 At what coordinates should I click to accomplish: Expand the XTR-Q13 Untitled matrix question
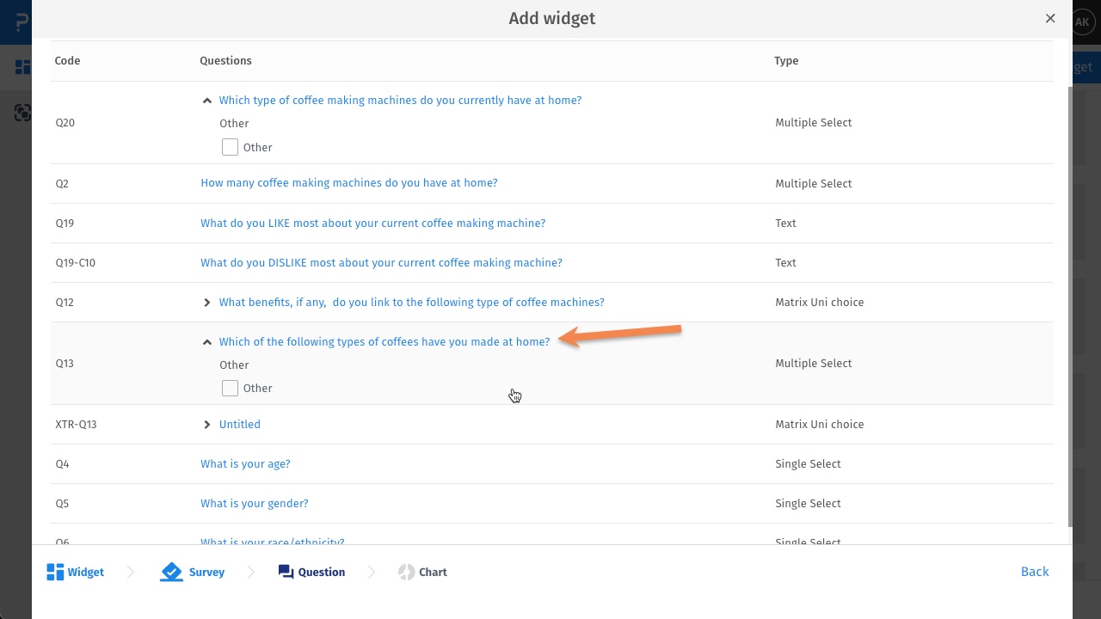click(206, 424)
